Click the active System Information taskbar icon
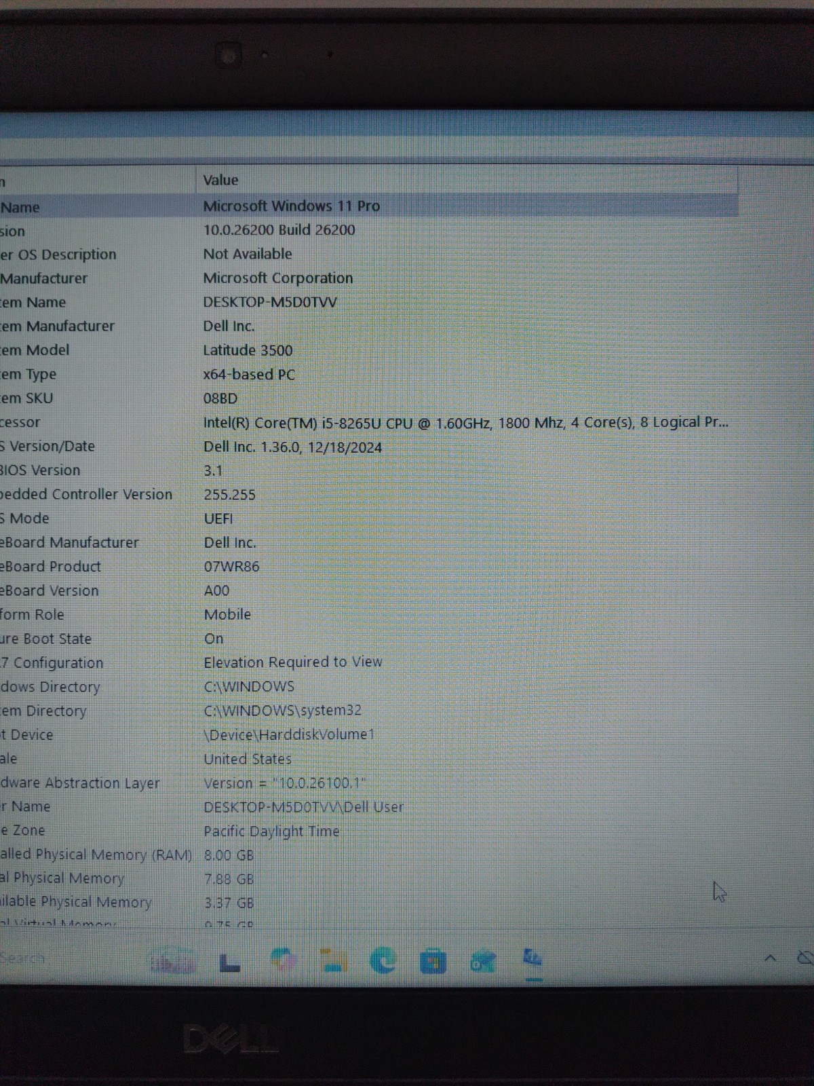The width and height of the screenshot is (814, 1086). click(532, 960)
